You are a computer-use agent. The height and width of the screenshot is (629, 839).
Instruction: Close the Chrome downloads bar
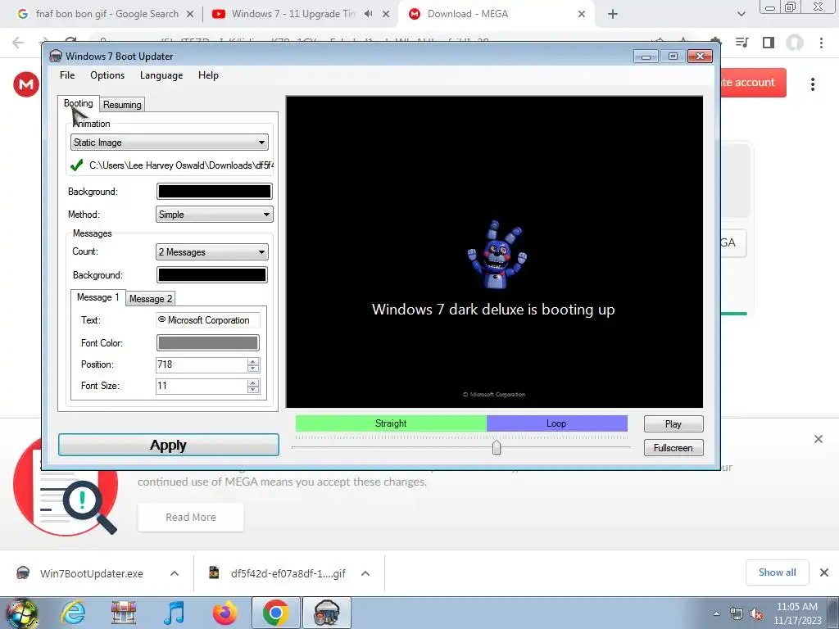[824, 572]
